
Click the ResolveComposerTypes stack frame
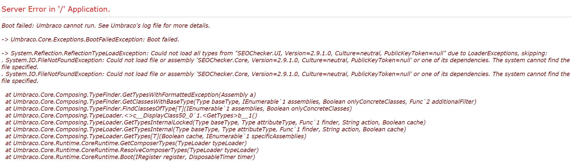pos(132,150)
